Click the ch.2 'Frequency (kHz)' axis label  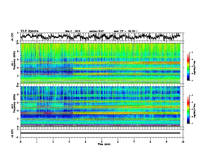click(x=14, y=103)
